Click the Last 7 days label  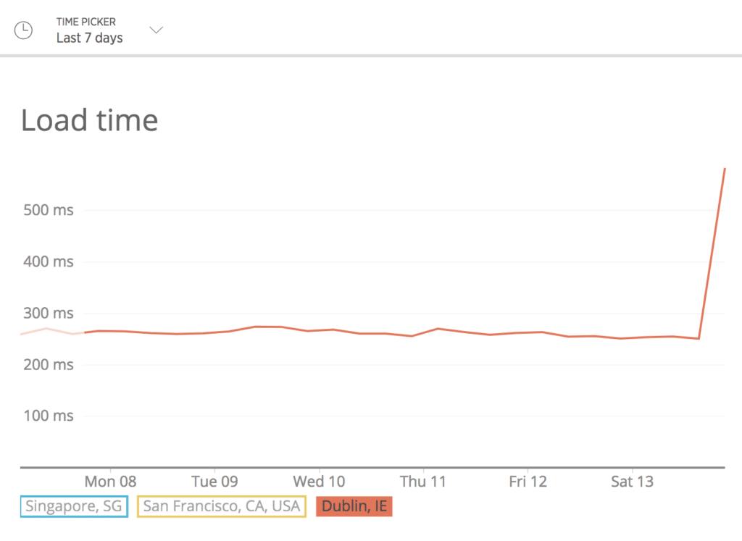coord(89,38)
